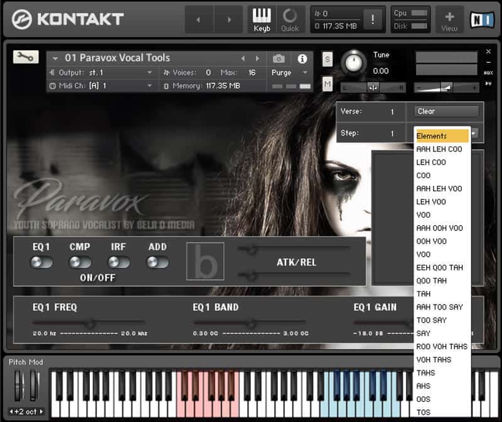Solo the instrument with the S button
Viewport: 502px width, 422px height.
click(327, 59)
